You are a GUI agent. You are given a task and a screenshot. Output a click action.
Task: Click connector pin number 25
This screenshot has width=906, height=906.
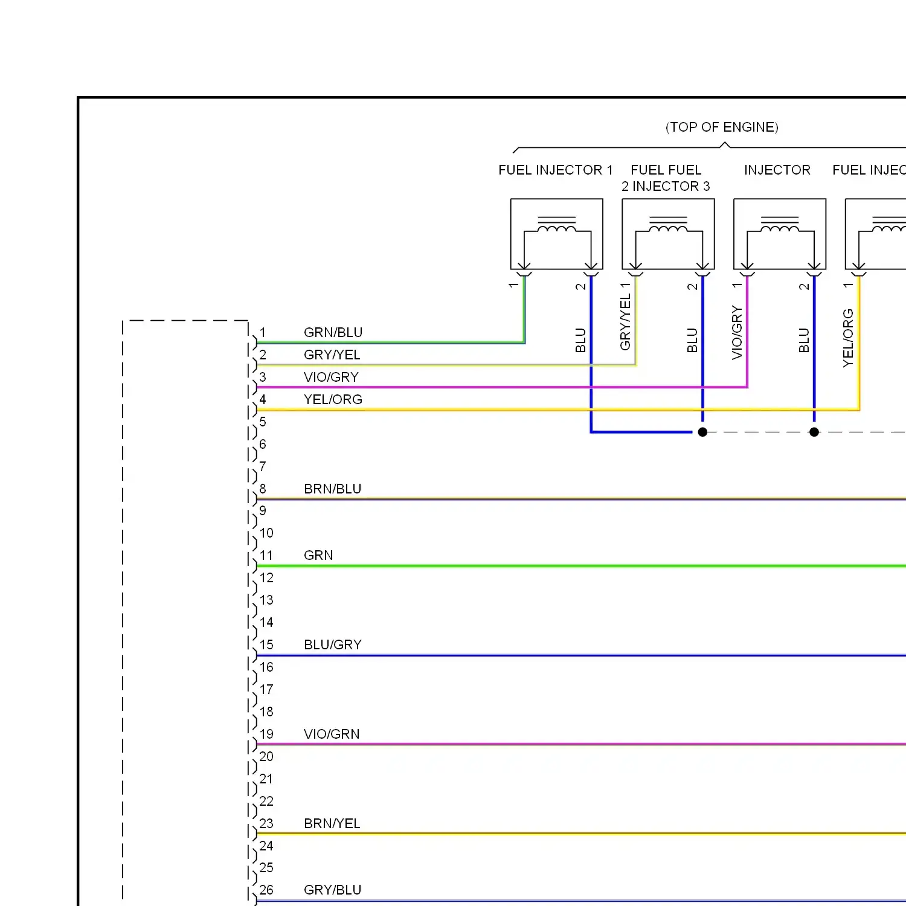[266, 867]
